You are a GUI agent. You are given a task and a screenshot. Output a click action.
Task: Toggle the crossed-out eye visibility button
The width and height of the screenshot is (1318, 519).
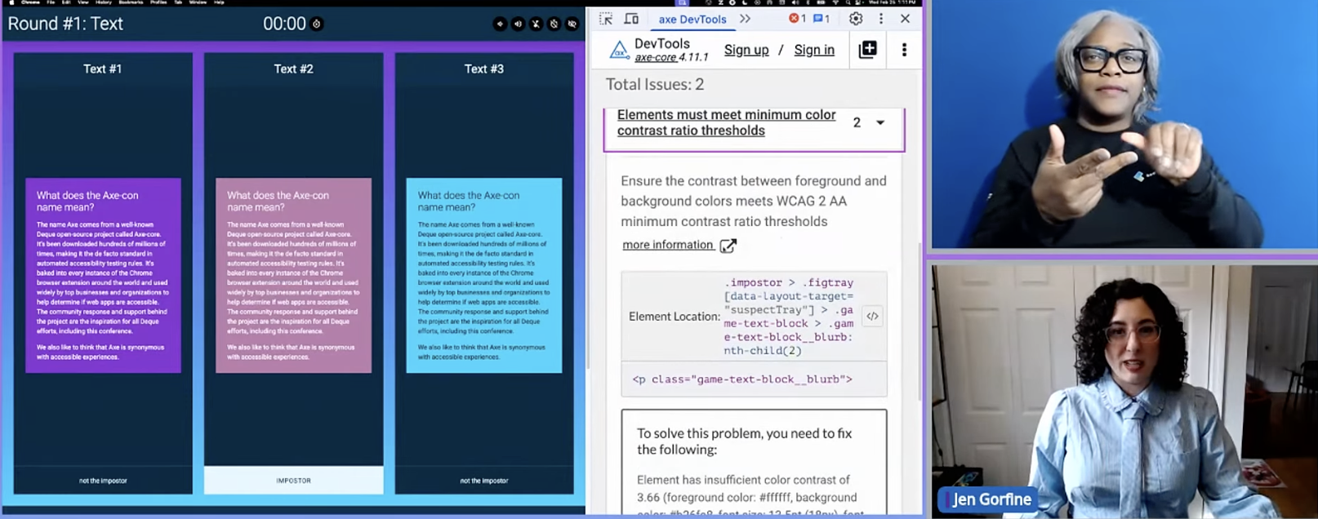(572, 24)
